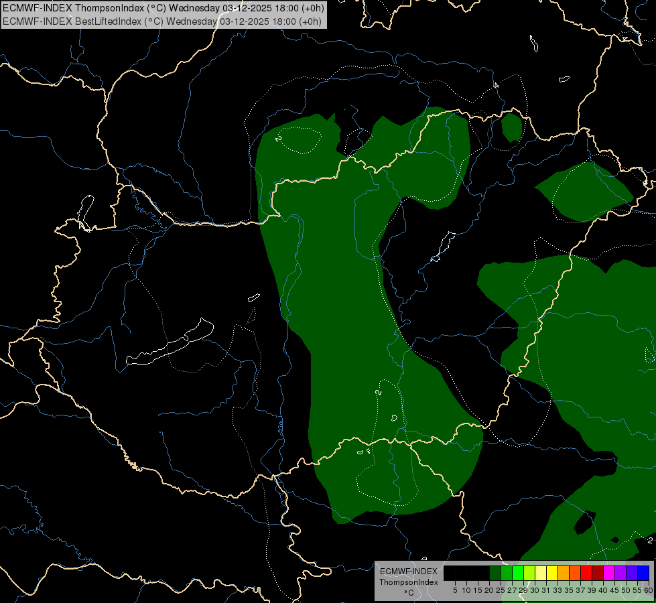
Task: Click the dark green 20–25 legend swatch
Action: (x=495, y=573)
